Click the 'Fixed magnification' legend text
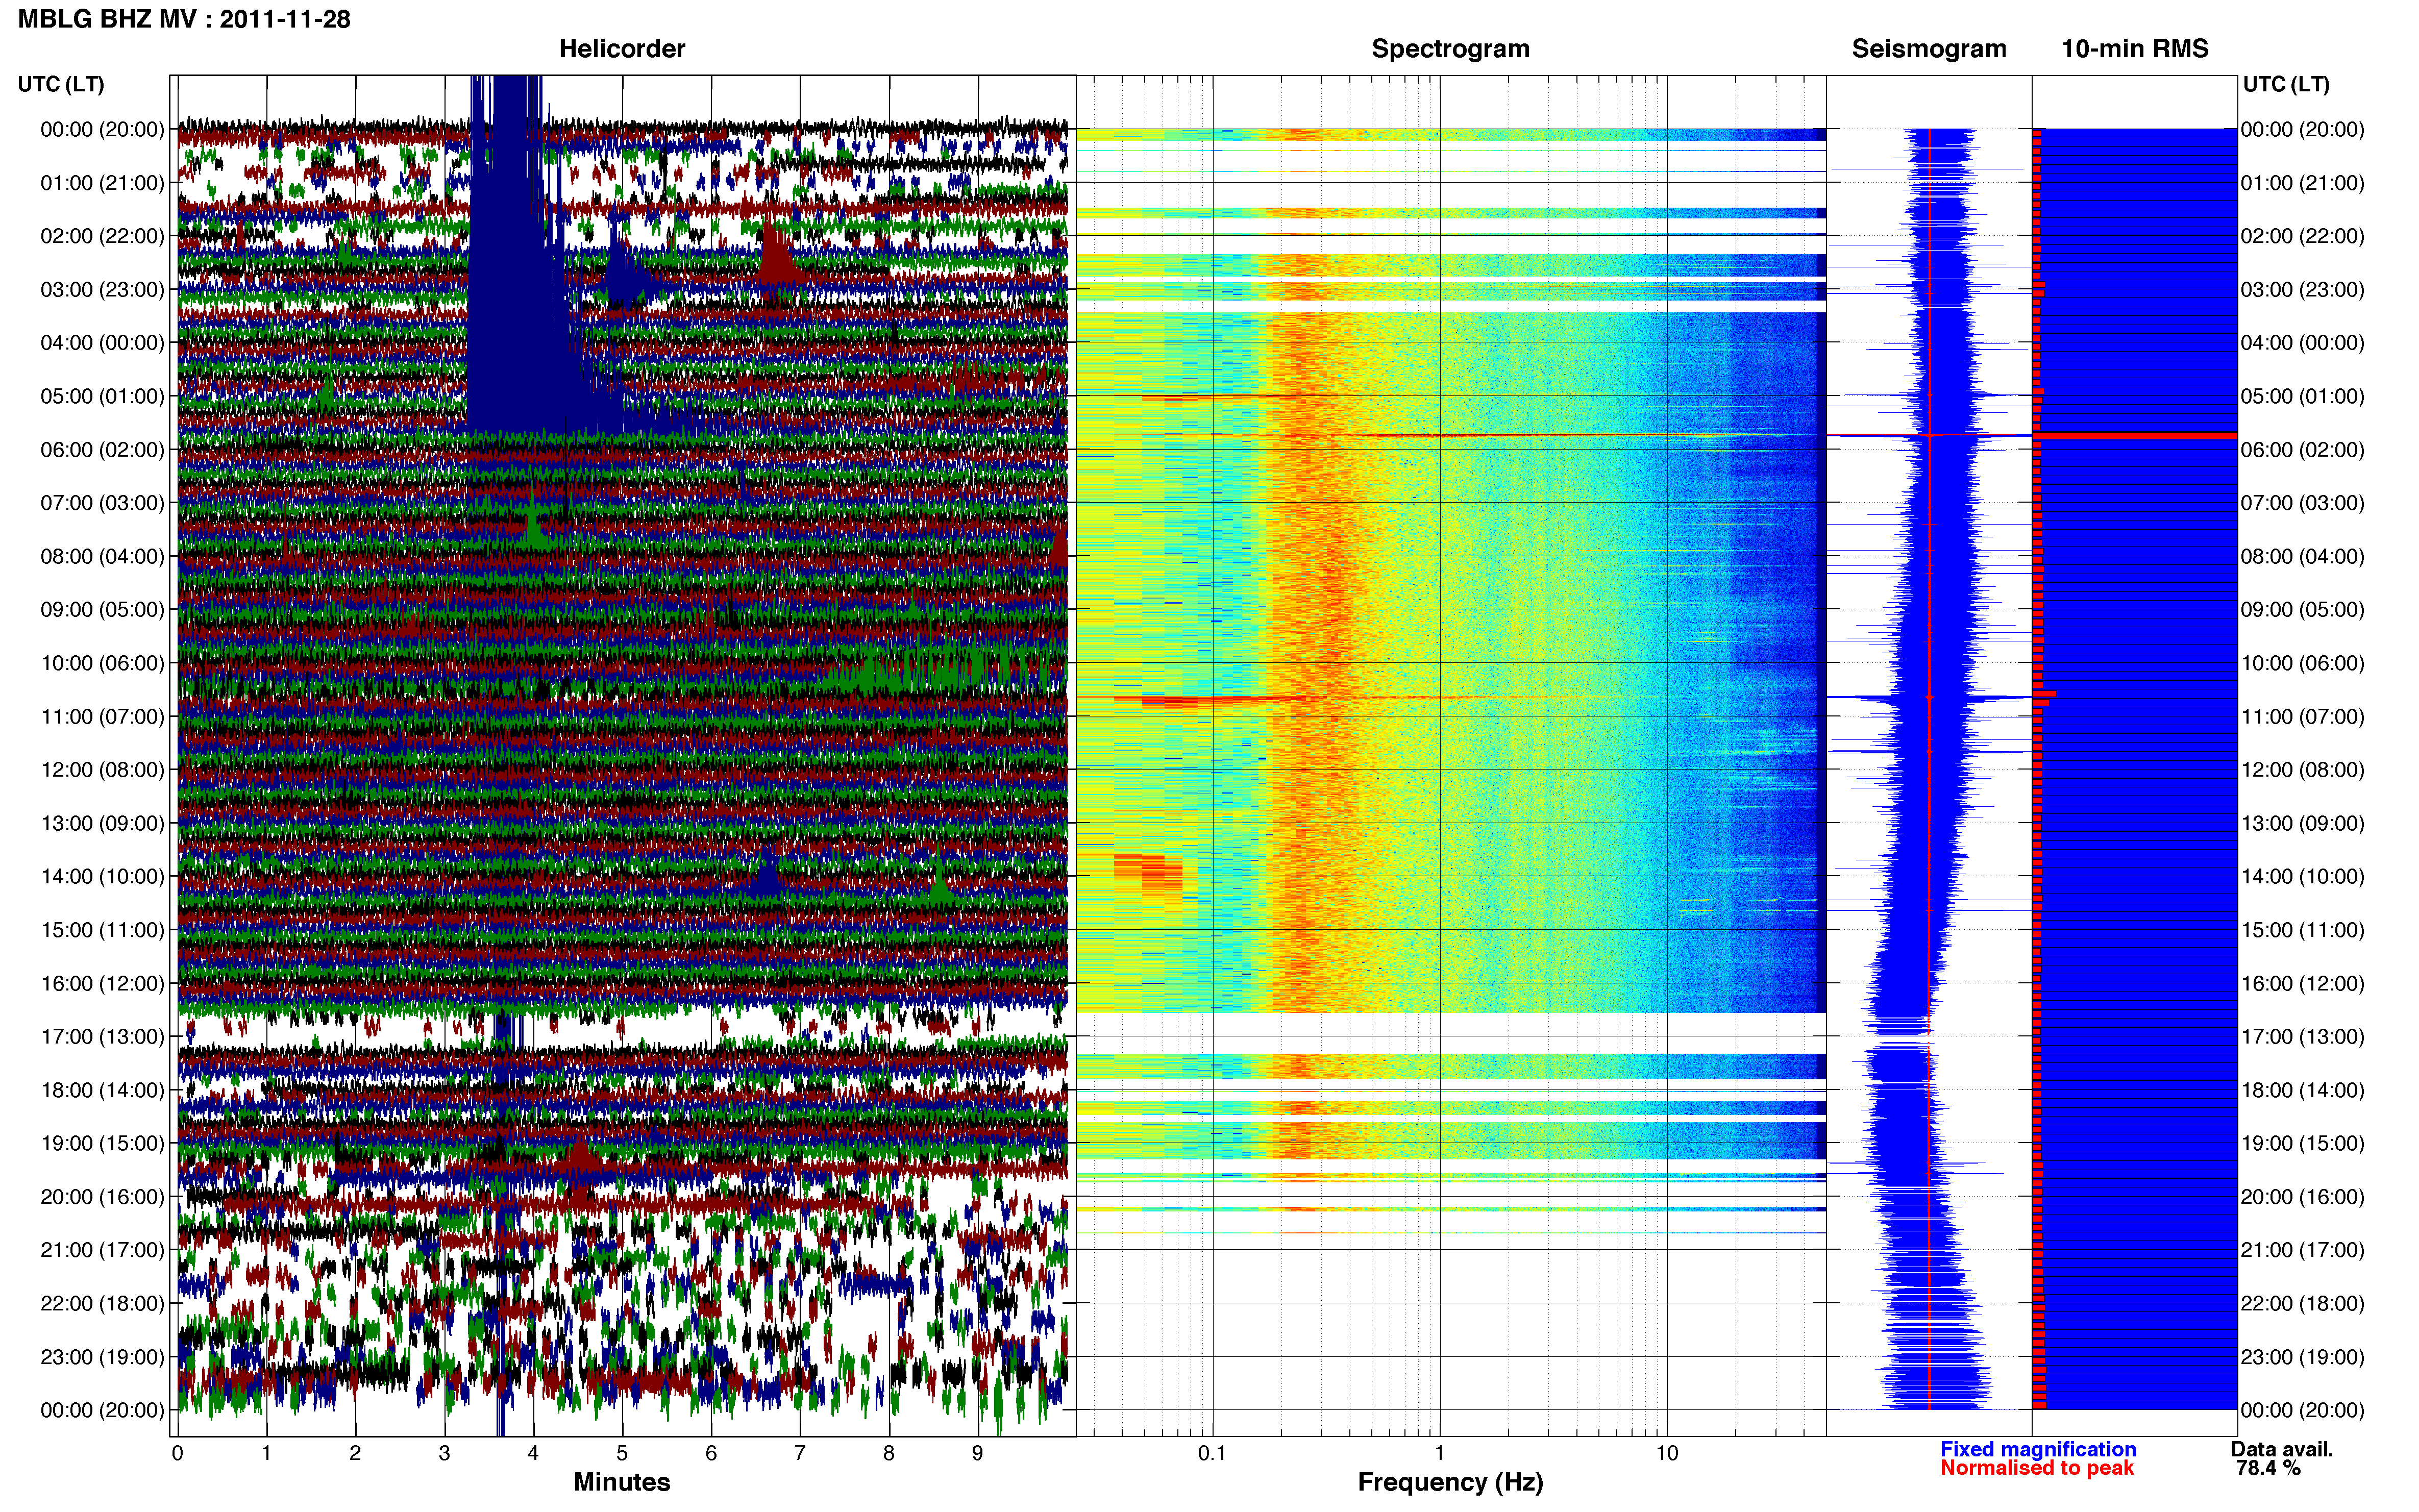 tap(2038, 1449)
